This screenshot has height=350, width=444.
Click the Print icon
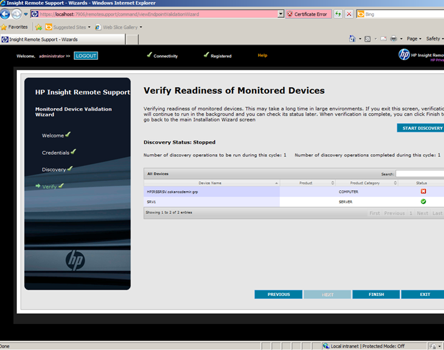coord(394,39)
